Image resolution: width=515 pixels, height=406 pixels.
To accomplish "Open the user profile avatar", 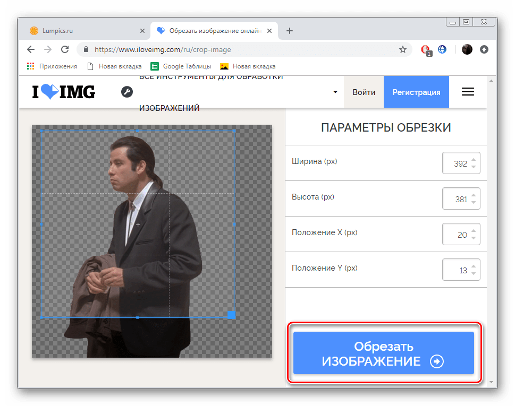I will 467,49.
